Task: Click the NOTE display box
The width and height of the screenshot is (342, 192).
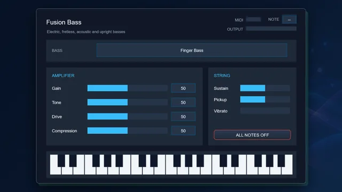Action: (x=289, y=19)
